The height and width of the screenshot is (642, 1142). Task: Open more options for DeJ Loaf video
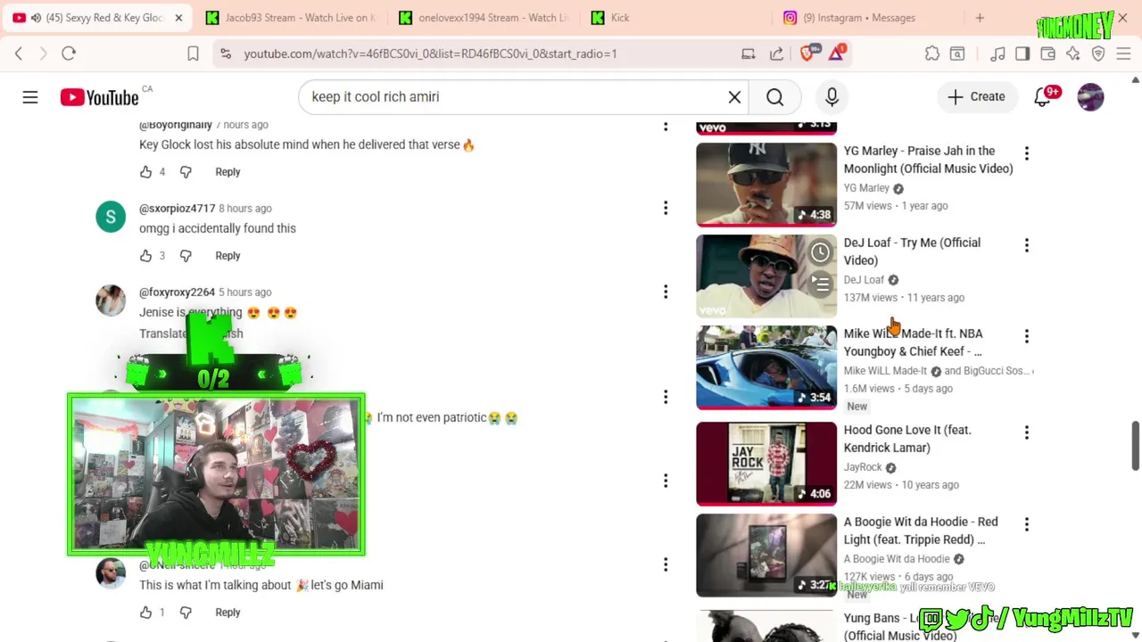coord(1027,245)
